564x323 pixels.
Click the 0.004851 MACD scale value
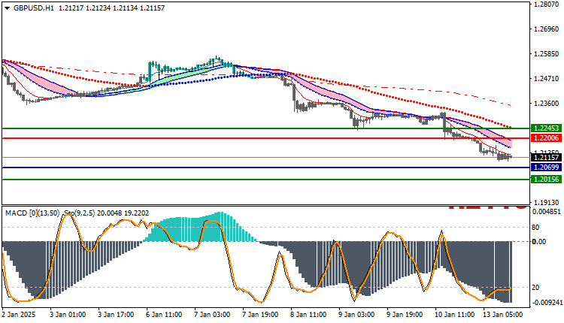click(x=546, y=212)
